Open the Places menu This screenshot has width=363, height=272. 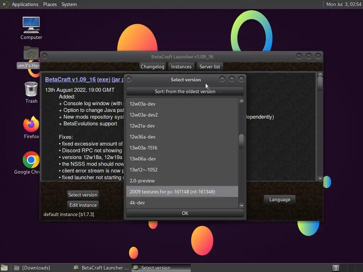50,4
